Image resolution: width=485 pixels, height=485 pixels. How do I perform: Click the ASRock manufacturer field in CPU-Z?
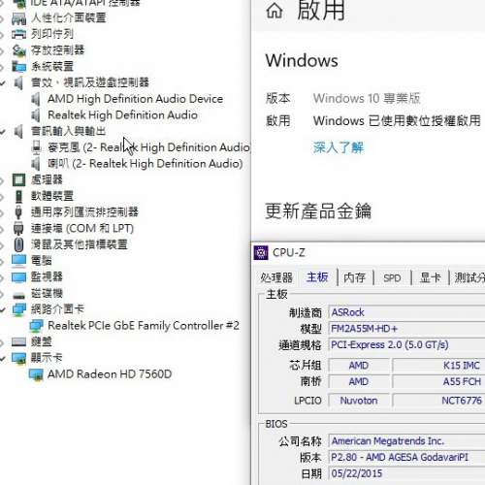click(406, 312)
